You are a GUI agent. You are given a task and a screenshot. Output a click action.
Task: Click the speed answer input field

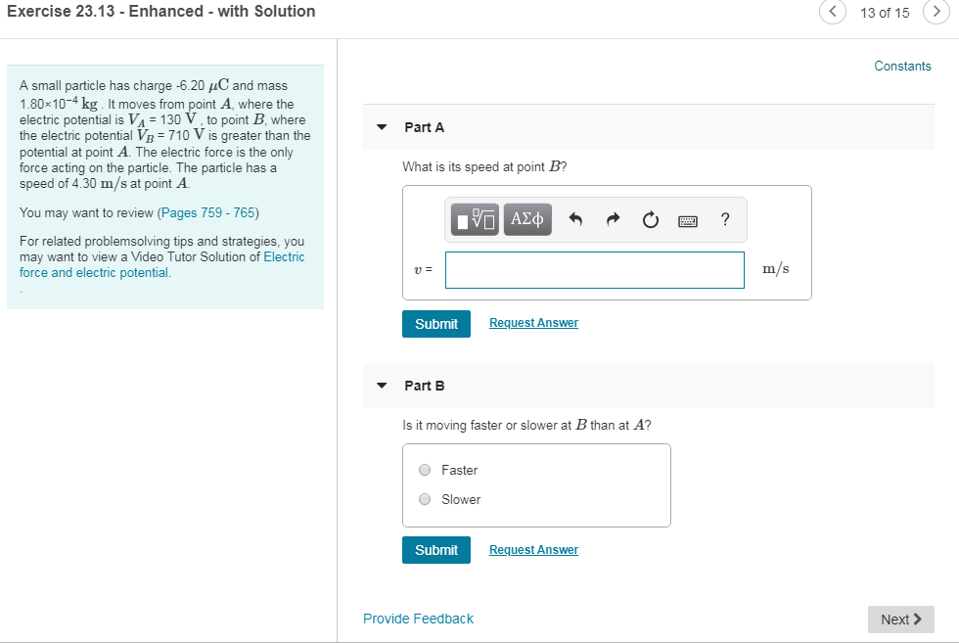594,269
